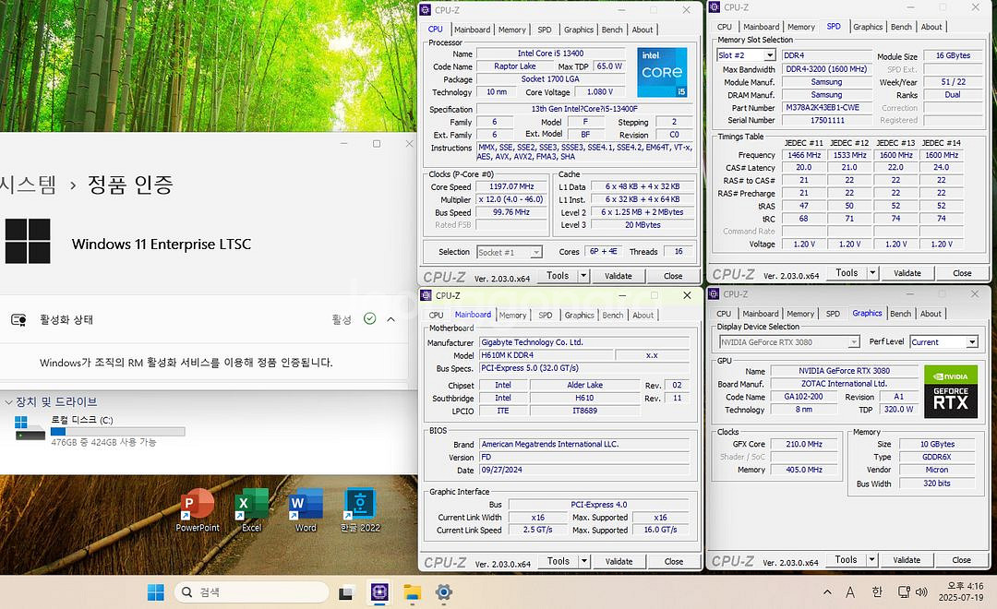Click Tools button in Mainboard window
Image resolution: width=997 pixels, height=609 pixels.
(x=559, y=561)
